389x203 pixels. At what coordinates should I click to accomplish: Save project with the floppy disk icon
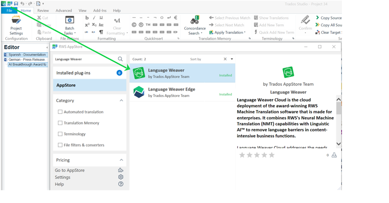pos(16,3)
